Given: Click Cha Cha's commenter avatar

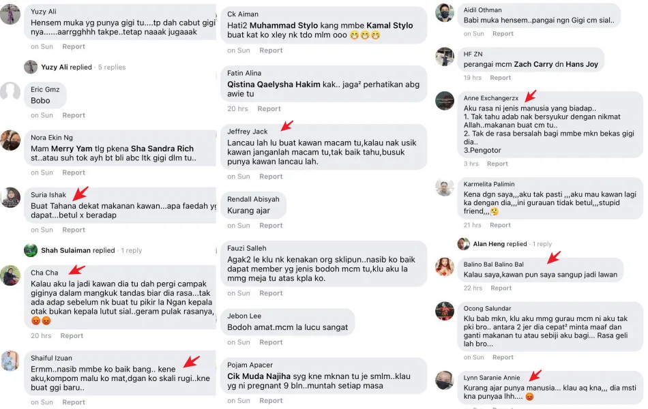Looking at the screenshot, I should click(10, 275).
